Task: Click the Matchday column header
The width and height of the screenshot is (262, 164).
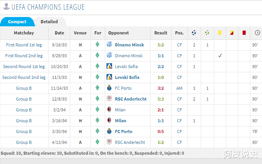Action: tap(24, 33)
